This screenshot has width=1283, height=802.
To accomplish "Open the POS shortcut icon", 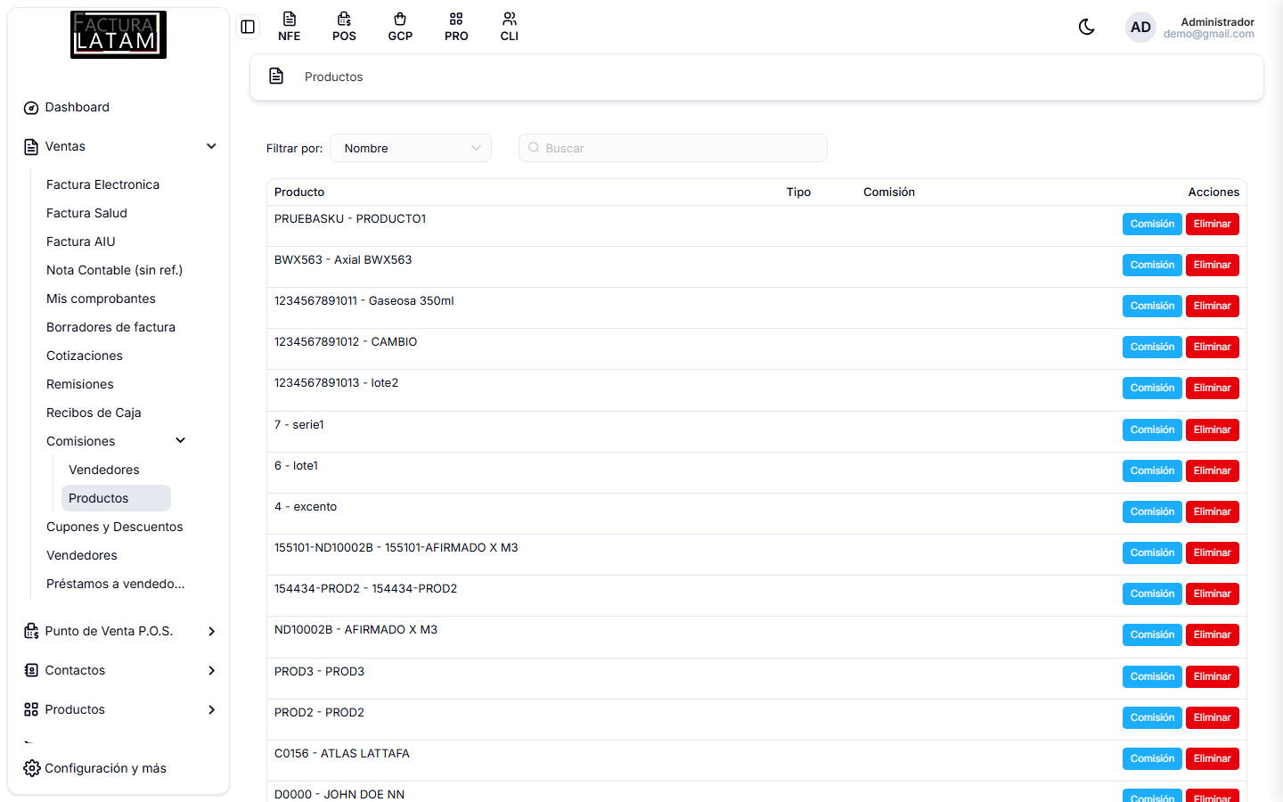I will coord(344,27).
